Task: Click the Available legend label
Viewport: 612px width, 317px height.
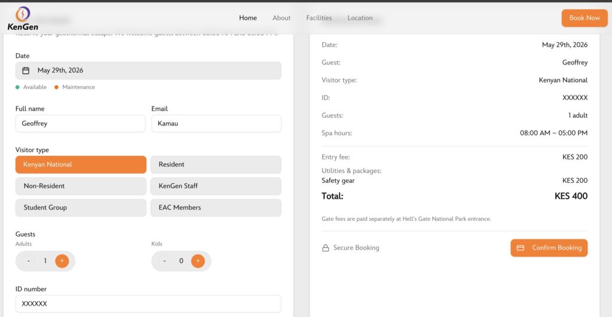Action: [35, 87]
